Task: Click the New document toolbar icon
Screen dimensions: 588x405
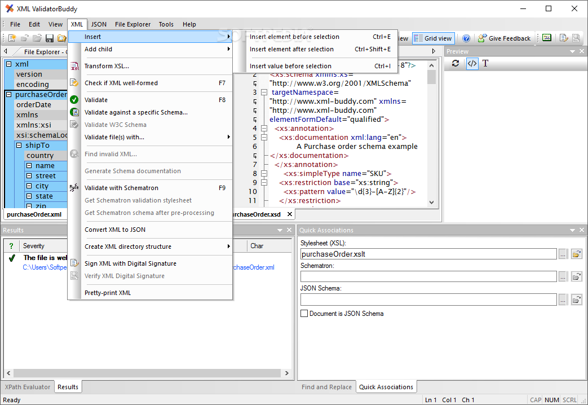Action: pos(12,38)
